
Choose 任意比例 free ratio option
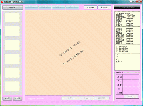(x=119, y=61)
